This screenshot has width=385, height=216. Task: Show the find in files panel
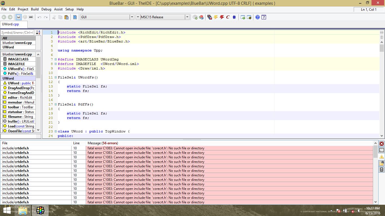[x=382, y=163]
